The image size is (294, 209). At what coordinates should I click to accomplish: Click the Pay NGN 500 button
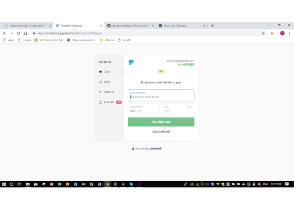[161, 122]
